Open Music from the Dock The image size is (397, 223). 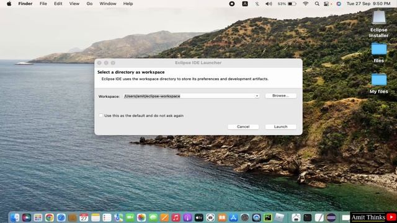coord(176,217)
